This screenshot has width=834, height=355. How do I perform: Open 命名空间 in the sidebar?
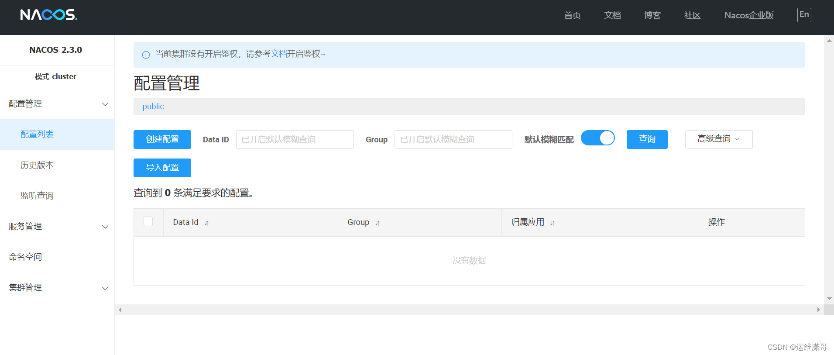tap(57, 257)
